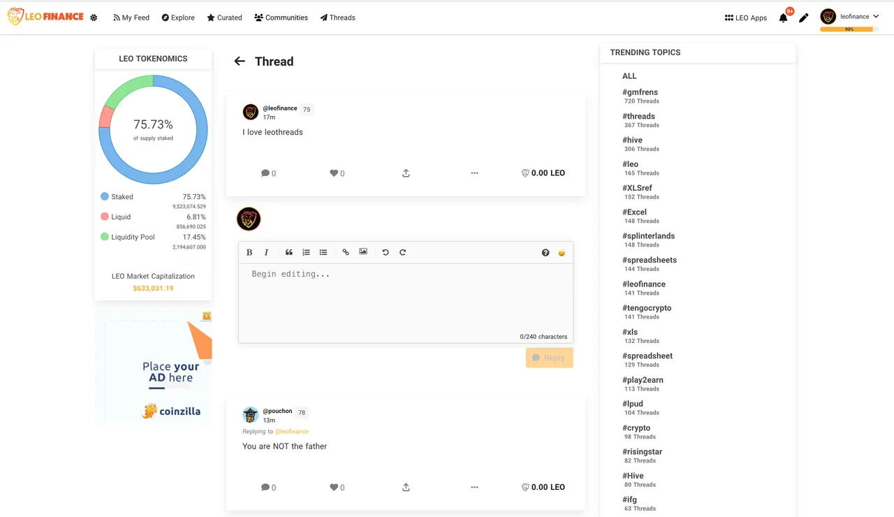
Task: Insert bulleted list in editor
Action: 323,252
